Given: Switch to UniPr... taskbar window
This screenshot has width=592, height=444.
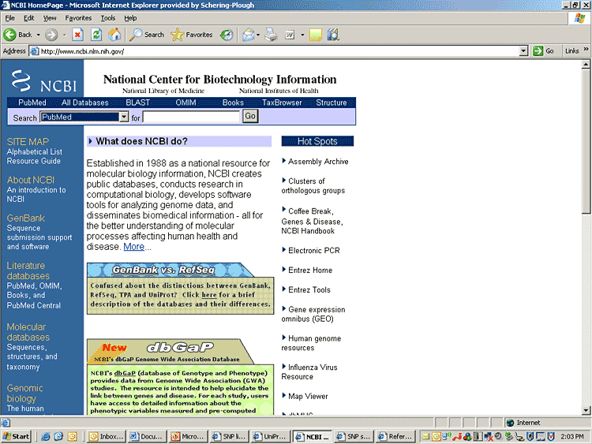Looking at the screenshot, I should pos(270,436).
